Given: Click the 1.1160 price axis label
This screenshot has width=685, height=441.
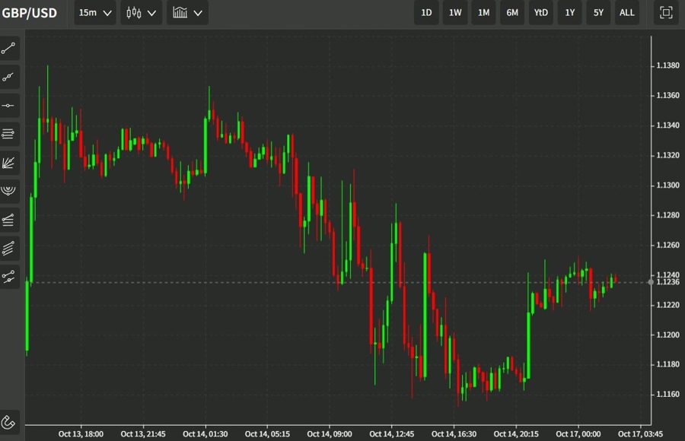Looking at the screenshot, I should (668, 394).
